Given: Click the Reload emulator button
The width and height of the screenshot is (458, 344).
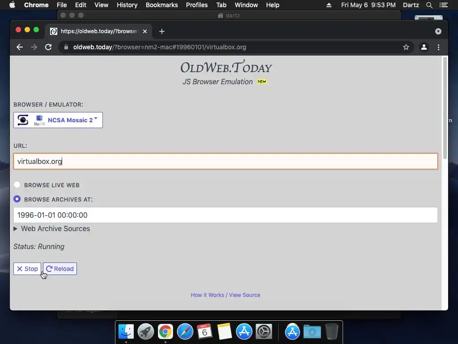Looking at the screenshot, I should [x=60, y=269].
